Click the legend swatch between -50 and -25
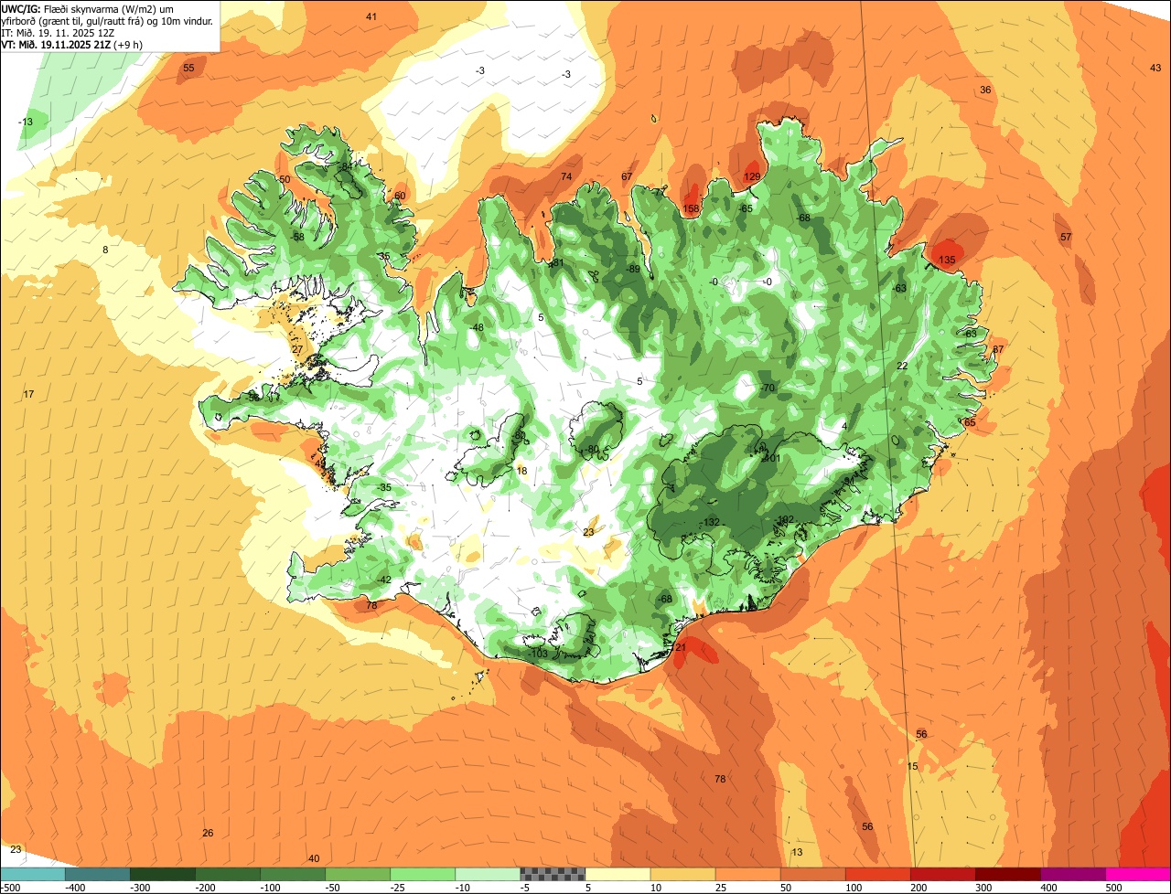This screenshot has height=894, width=1171. point(358,874)
